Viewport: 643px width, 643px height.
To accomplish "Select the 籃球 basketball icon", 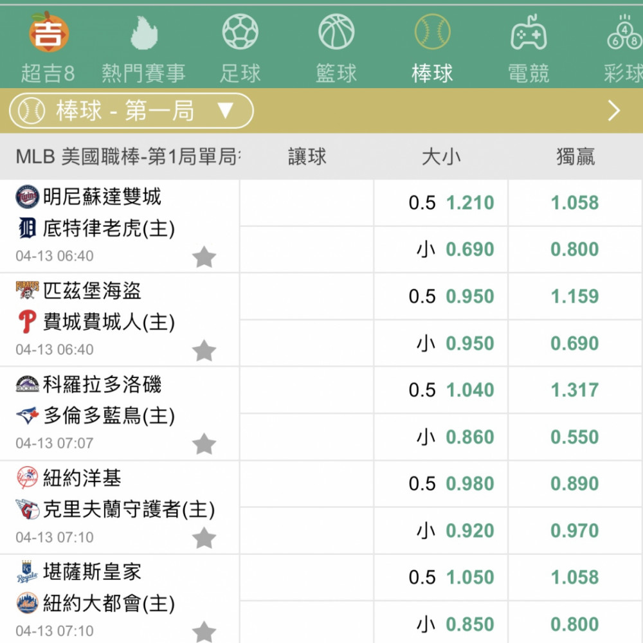I will 336,32.
